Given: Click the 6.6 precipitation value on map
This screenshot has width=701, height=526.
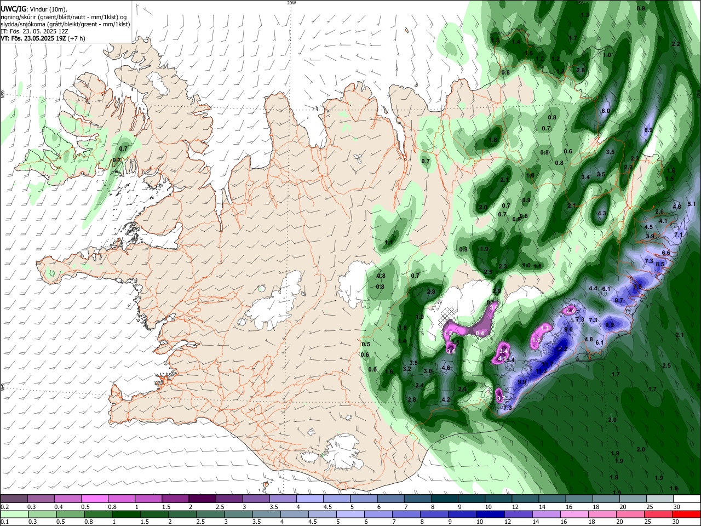Looking at the screenshot, I should tap(666, 253).
